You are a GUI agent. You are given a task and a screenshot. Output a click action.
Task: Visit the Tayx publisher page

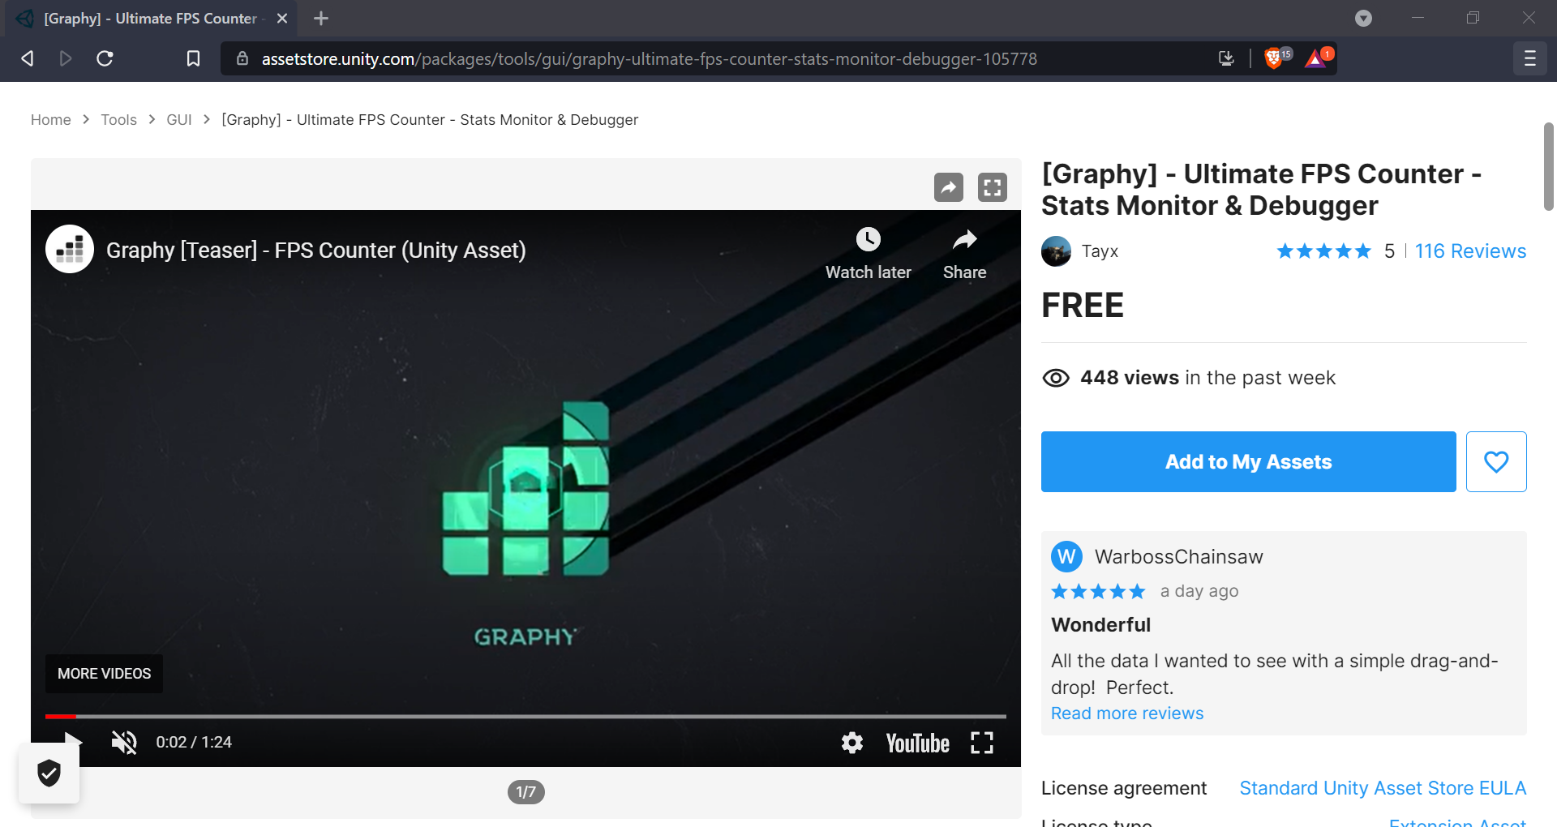pyautogui.click(x=1100, y=251)
